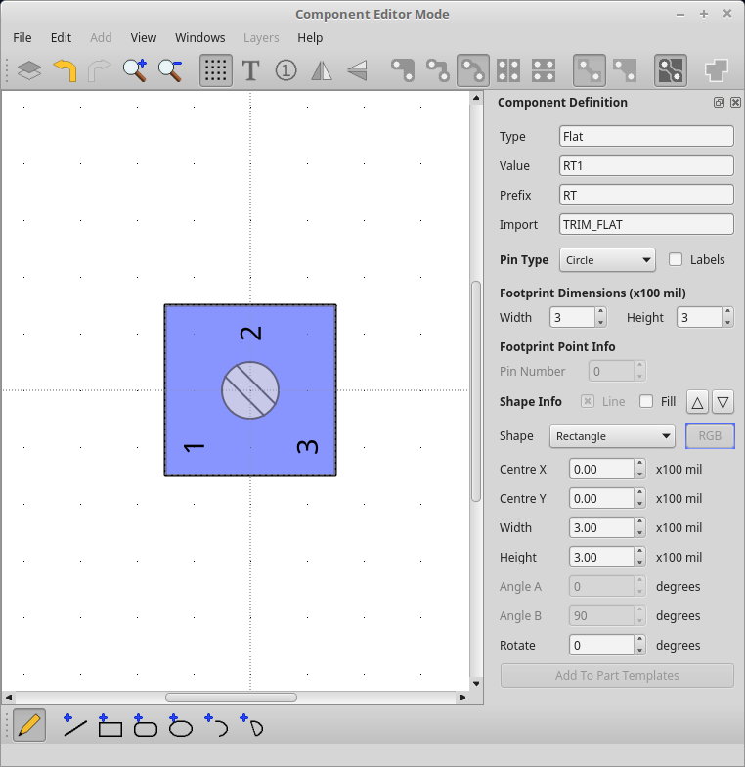Choose the add chord shape tool
The width and height of the screenshot is (745, 767).
[x=252, y=725]
